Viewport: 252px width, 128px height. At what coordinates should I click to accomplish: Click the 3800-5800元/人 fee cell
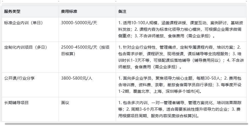pyautogui.click(x=77, y=78)
